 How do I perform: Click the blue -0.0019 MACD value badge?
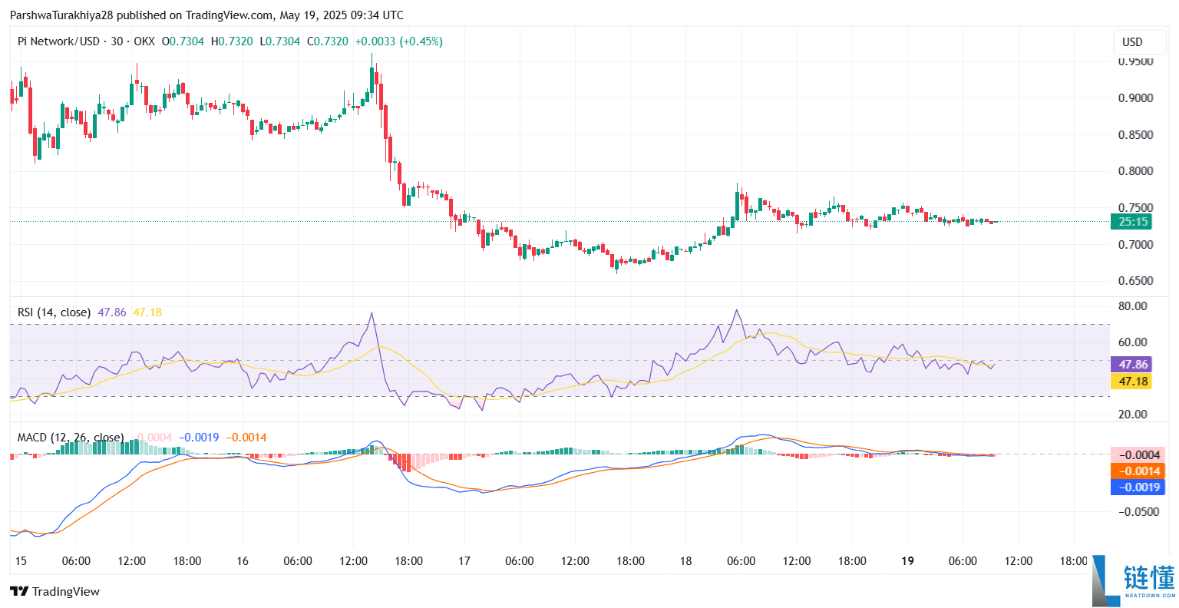(1136, 487)
